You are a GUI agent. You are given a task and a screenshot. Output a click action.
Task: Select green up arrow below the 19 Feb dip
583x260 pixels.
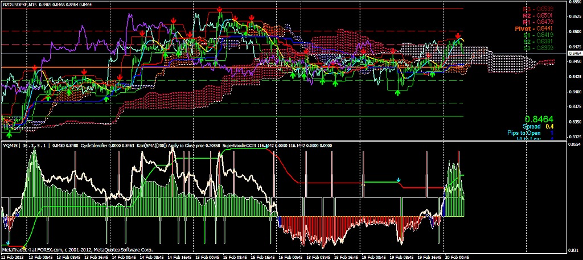pos(397,92)
